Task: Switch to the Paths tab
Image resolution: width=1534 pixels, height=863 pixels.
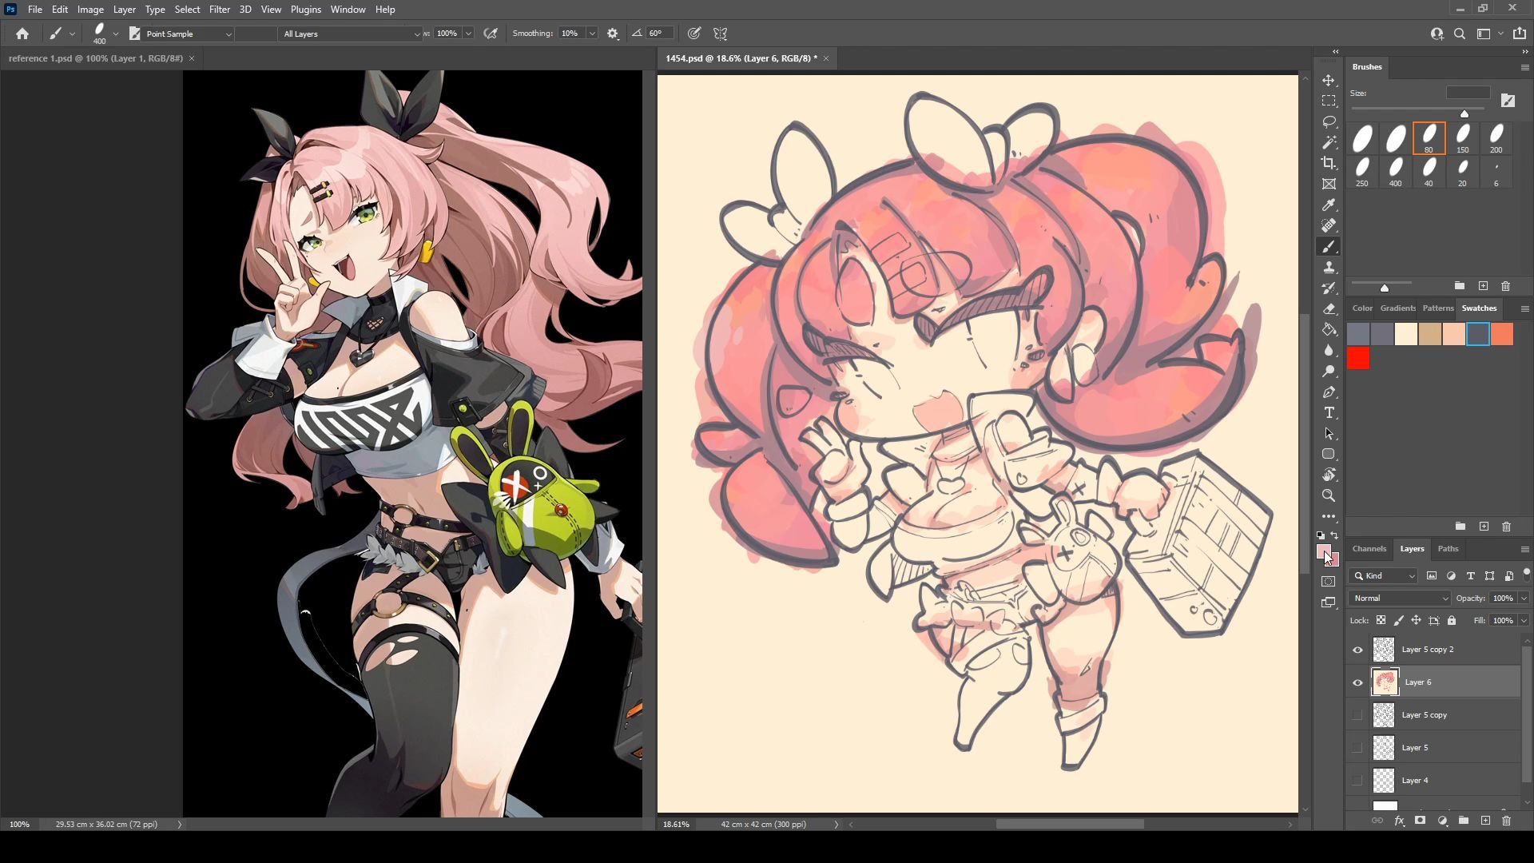Action: point(1448,549)
